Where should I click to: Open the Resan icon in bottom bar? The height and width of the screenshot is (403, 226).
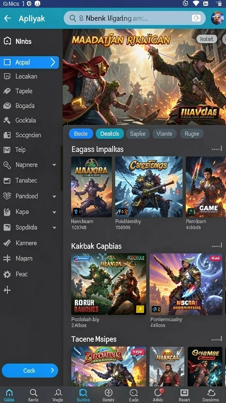pos(184,392)
